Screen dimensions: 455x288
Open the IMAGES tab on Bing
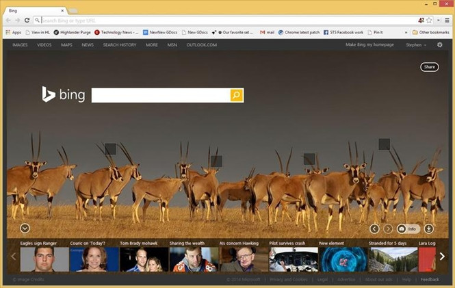(x=20, y=44)
